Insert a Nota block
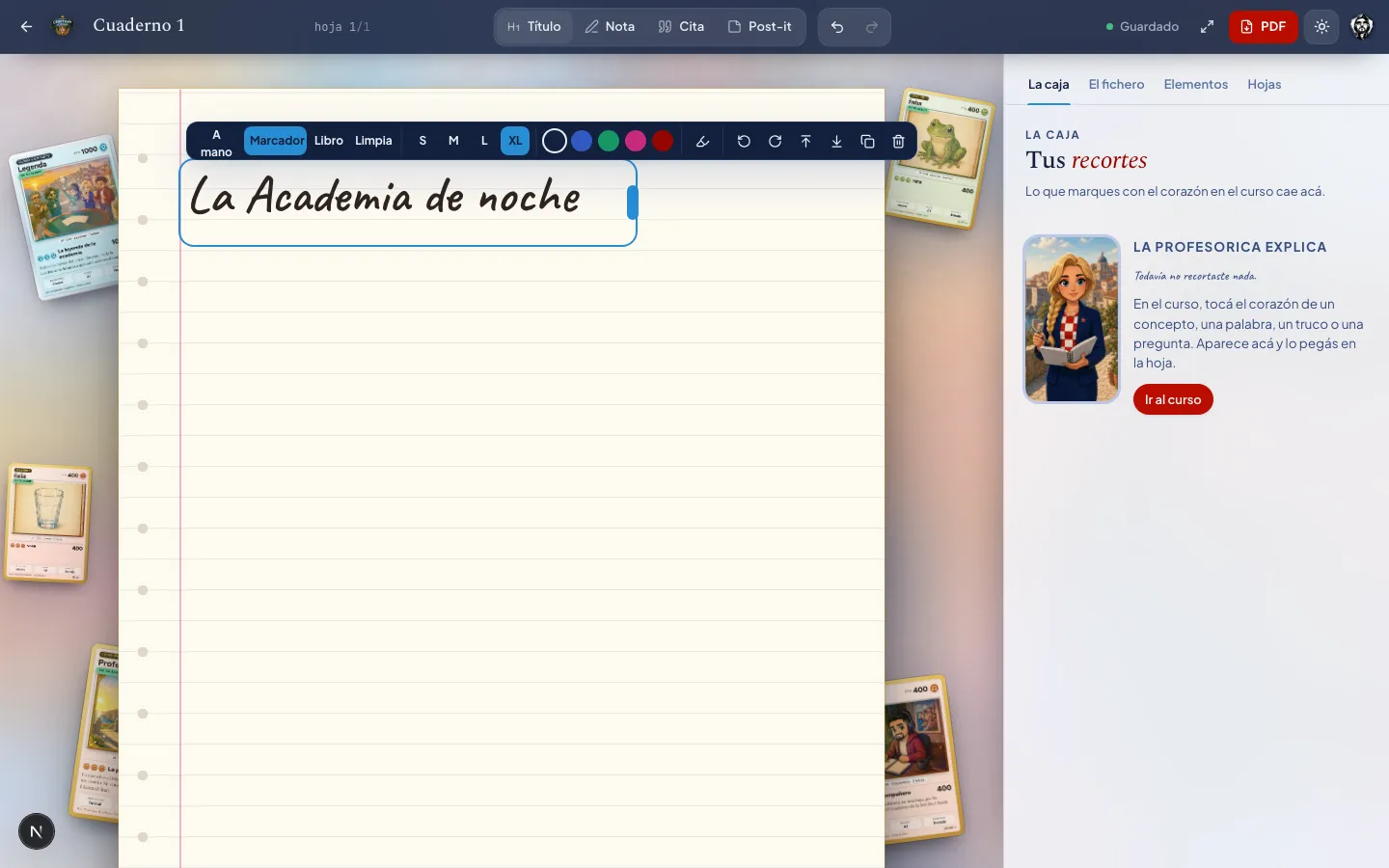The width and height of the screenshot is (1389, 868). tap(610, 27)
